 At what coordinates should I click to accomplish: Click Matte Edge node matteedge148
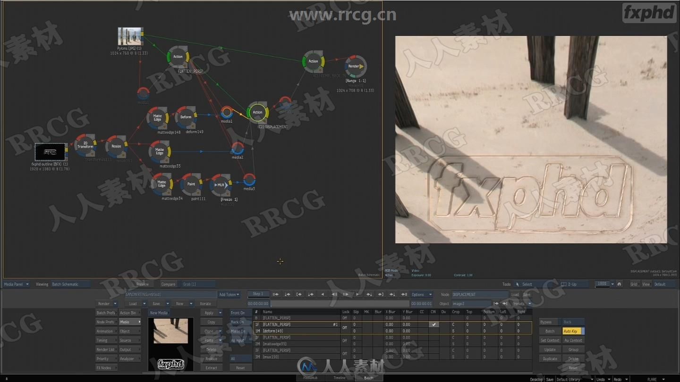pos(158,117)
